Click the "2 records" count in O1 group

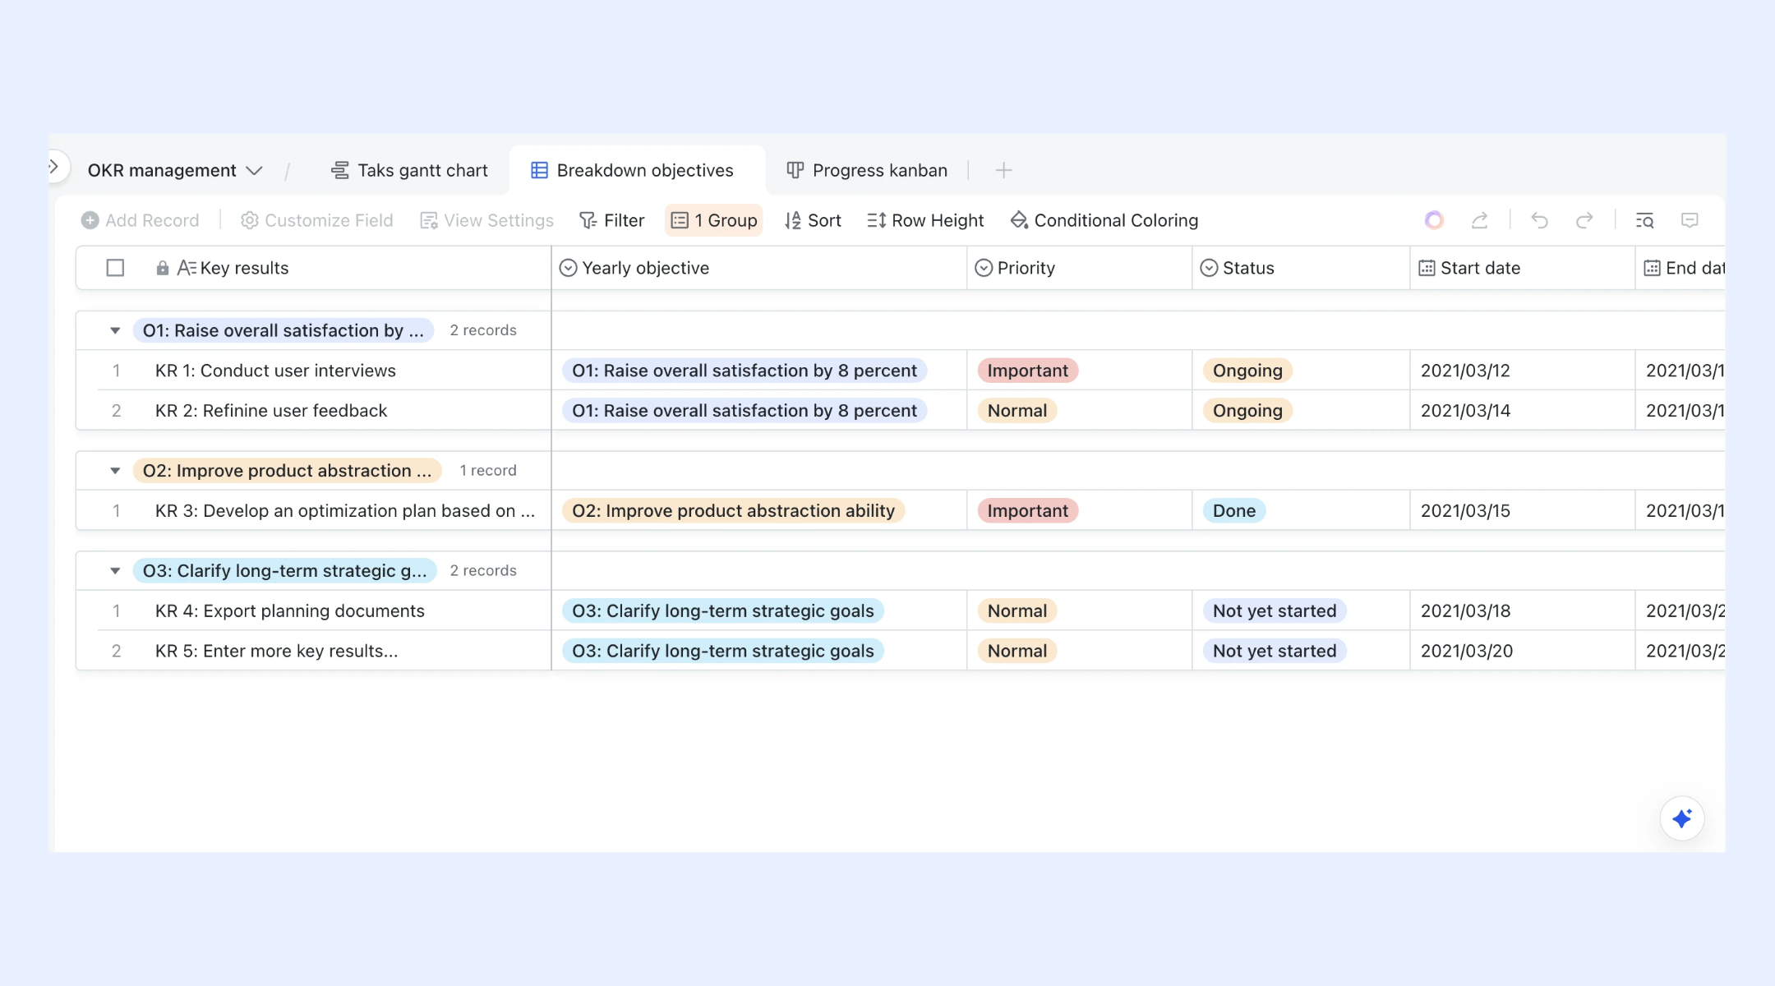coord(483,330)
